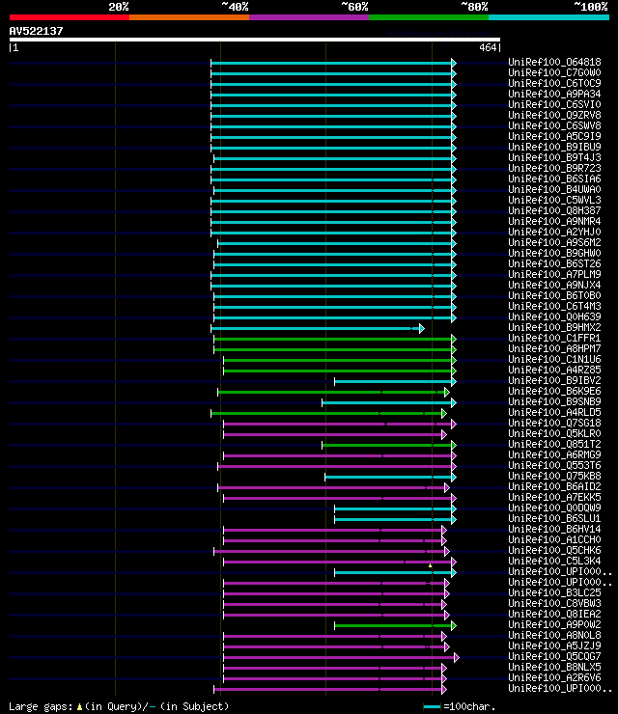Click the orange ~40% legend color segment
The height and width of the screenshot is (714, 618).
point(189,17)
